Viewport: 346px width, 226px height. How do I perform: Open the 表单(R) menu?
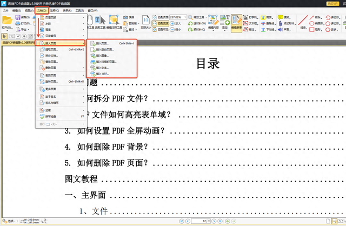[67, 10]
